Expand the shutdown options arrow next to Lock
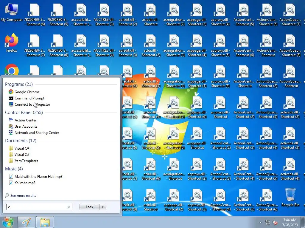 (x=103, y=207)
